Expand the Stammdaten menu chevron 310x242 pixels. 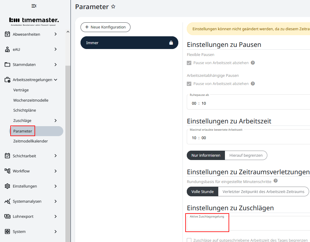tap(55, 64)
